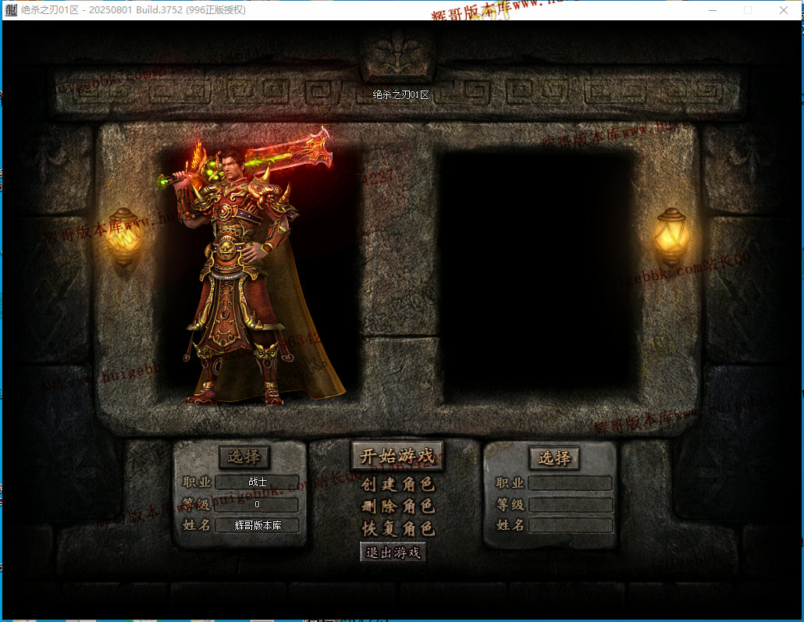Click the right 选择 button for empty slot
Screen dimensions: 804x622
[554, 458]
